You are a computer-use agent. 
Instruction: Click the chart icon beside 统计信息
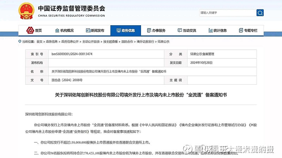tap(210, 31)
